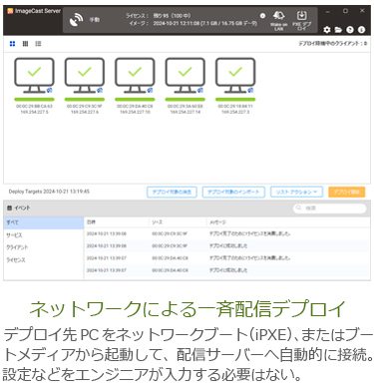
Task: Select the ライセンス event filter
Action: tap(44, 259)
